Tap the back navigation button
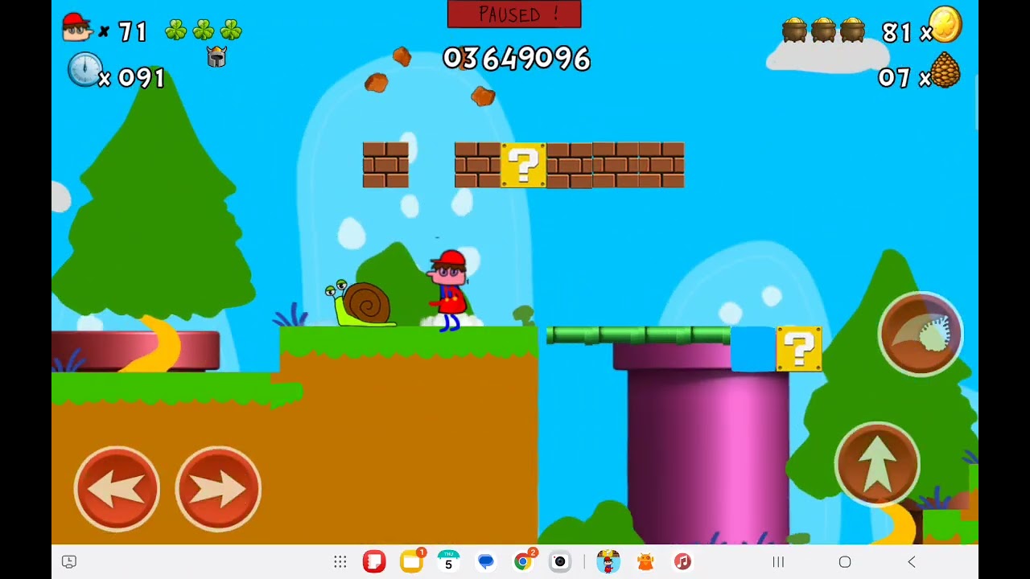The width and height of the screenshot is (1030, 579). 911,562
